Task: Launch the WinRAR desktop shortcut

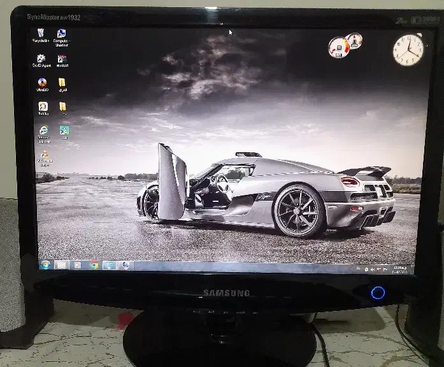Action: coord(62,59)
